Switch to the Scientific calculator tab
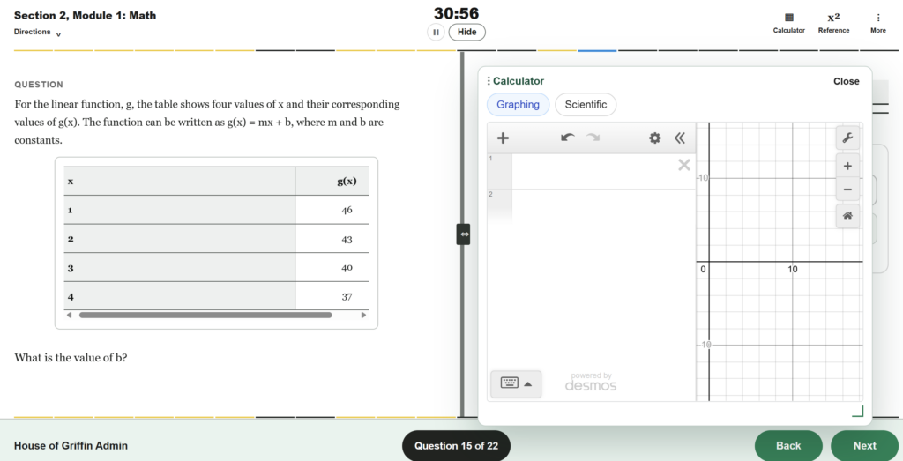 (586, 105)
